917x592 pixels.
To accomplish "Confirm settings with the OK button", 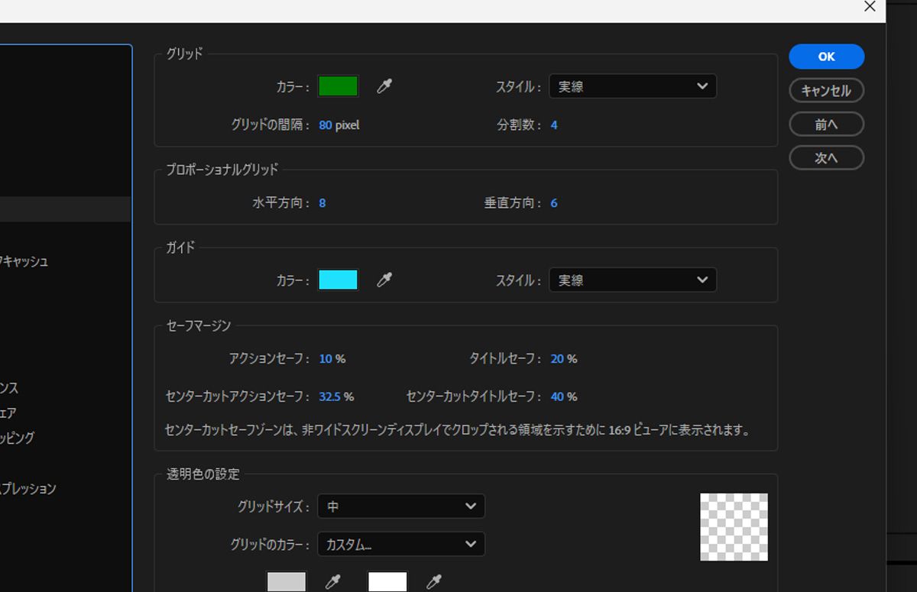I will coord(826,56).
